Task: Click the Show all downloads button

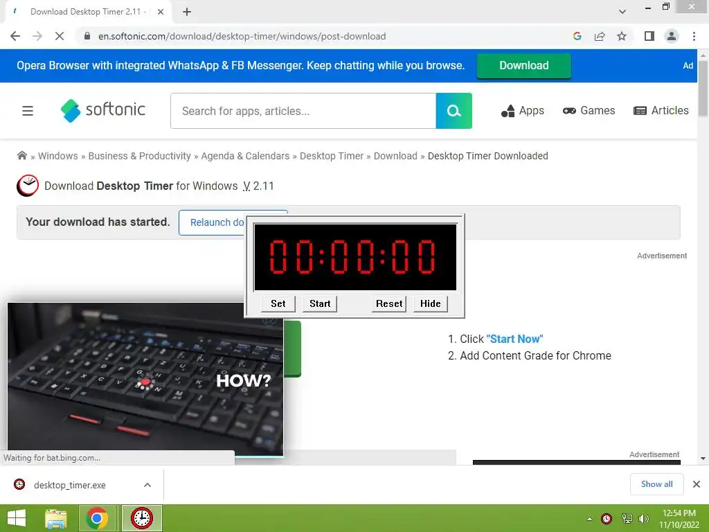Action: [x=656, y=484]
